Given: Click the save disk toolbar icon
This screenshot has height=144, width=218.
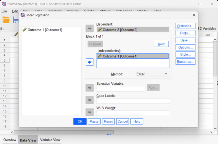Looking at the screenshot, I should 16,20.
